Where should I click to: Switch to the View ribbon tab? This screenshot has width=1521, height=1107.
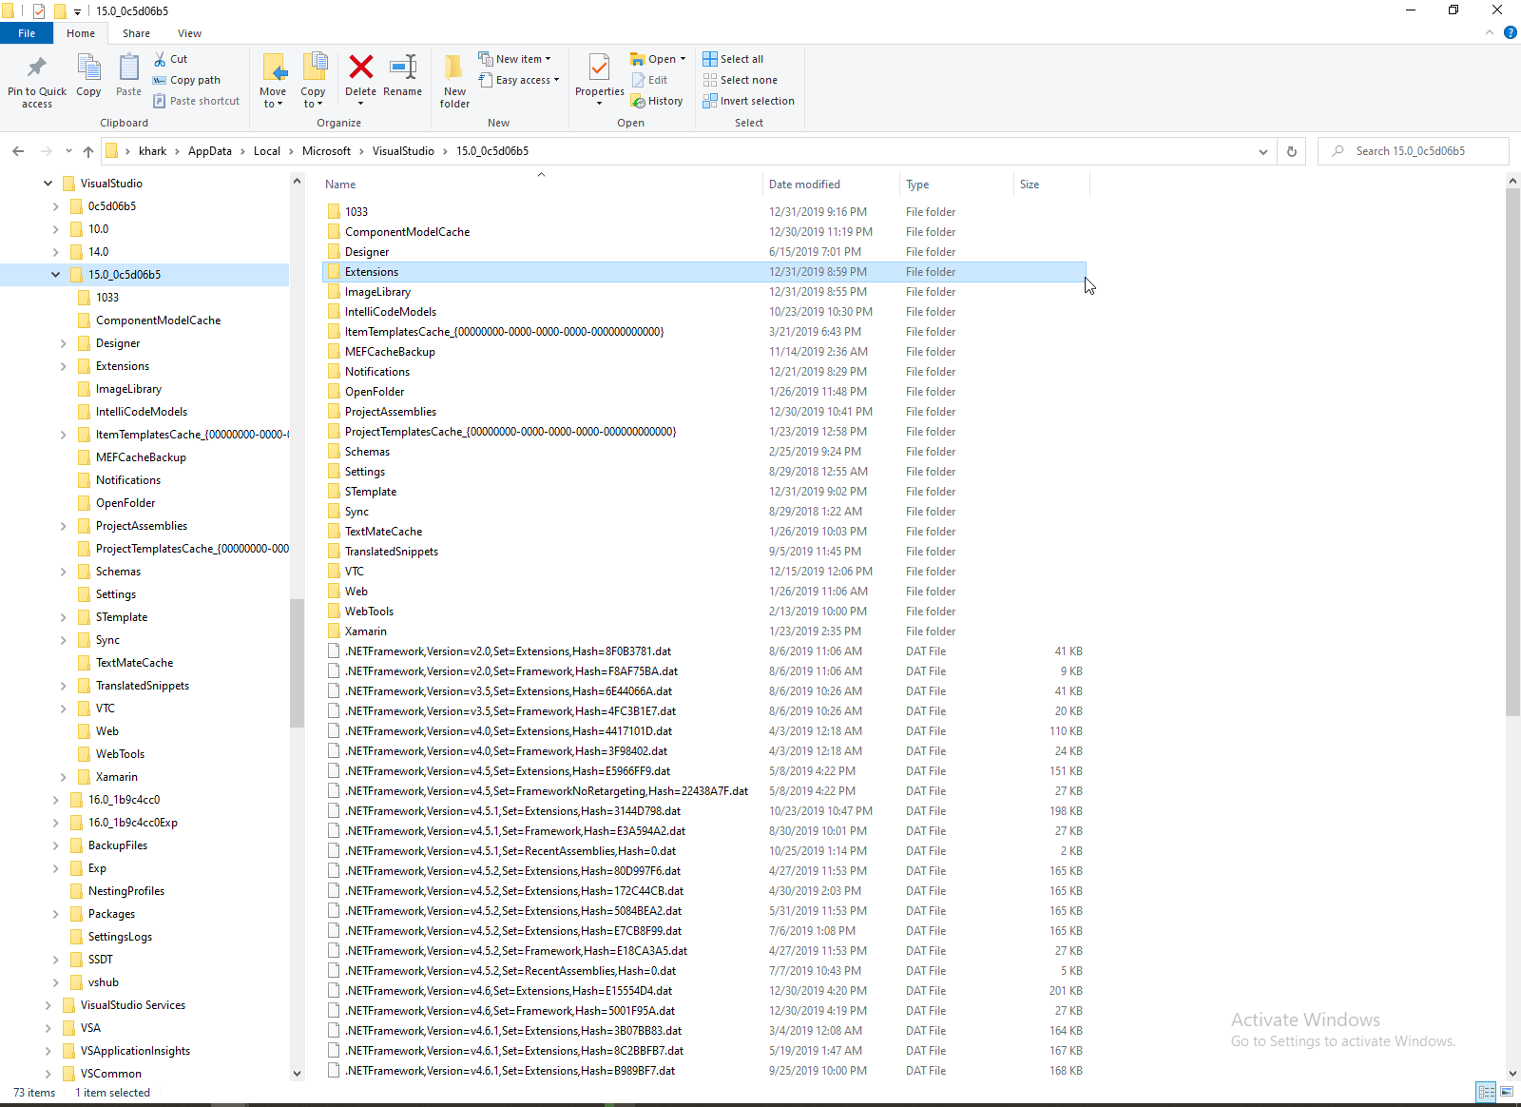pos(189,33)
